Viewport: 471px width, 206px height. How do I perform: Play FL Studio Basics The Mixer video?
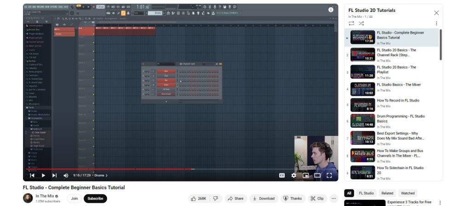(x=391, y=89)
